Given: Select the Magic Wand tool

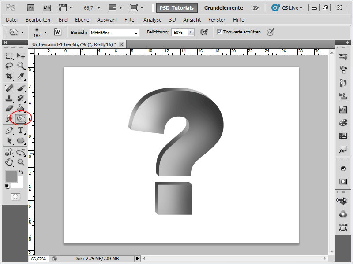Looking at the screenshot, I should point(21,66).
